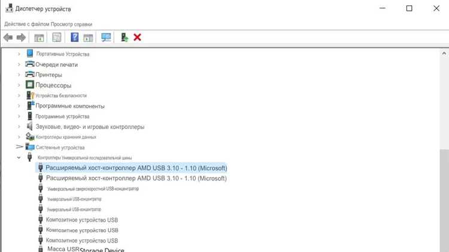Image resolution: width=449 pixels, height=252 pixels.
Task: Show the console tree pane icon
Action: coord(39,38)
